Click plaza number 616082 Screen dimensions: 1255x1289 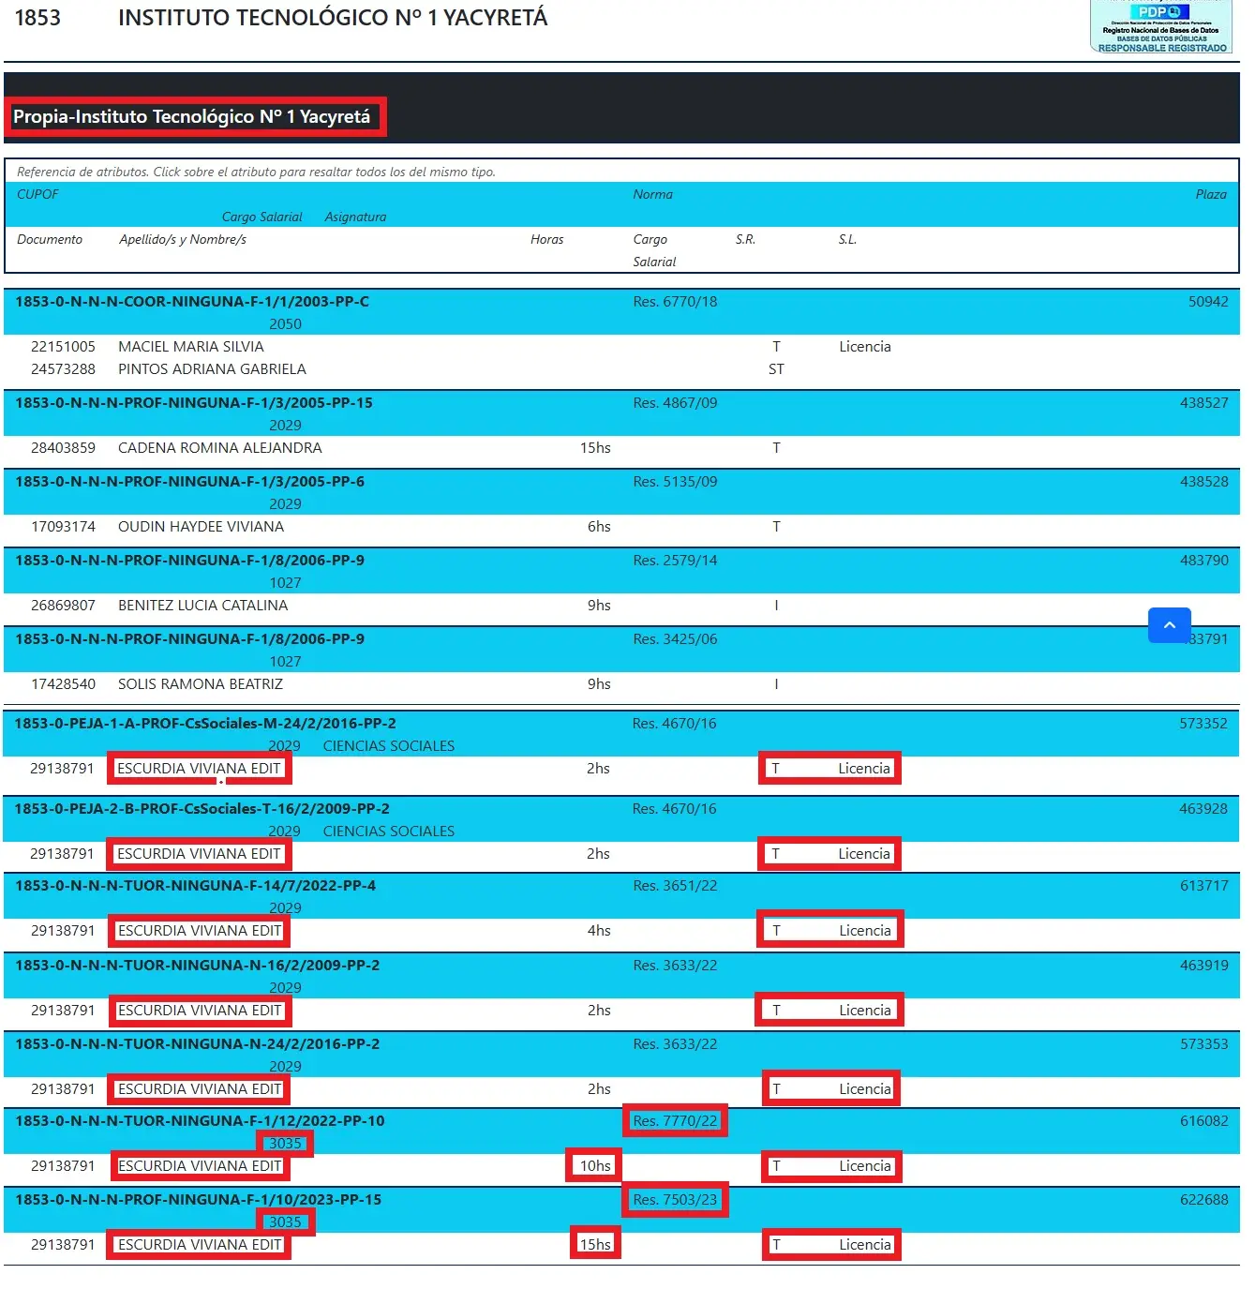coord(1203,1121)
